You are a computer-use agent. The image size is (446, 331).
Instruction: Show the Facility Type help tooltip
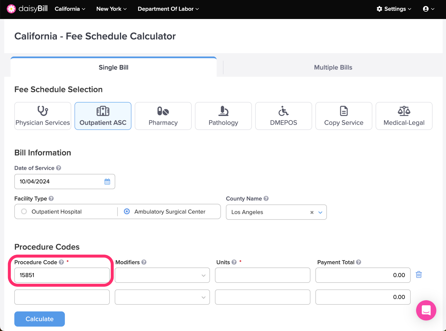51,198
